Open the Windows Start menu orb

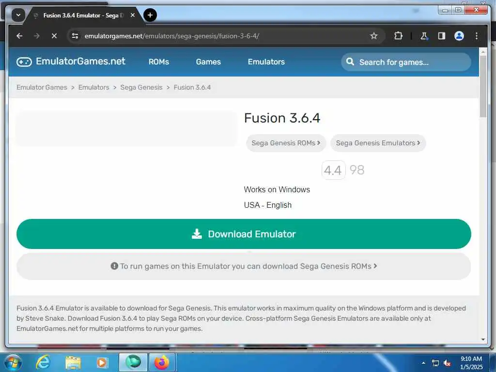pos(13,362)
